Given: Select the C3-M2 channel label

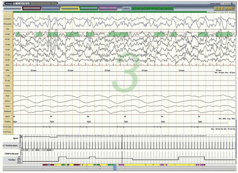Looking at the screenshot, I should click(8, 44).
